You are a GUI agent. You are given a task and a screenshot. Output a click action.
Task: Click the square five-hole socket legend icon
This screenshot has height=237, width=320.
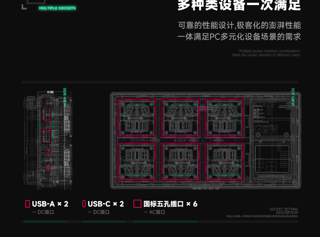click(137, 204)
